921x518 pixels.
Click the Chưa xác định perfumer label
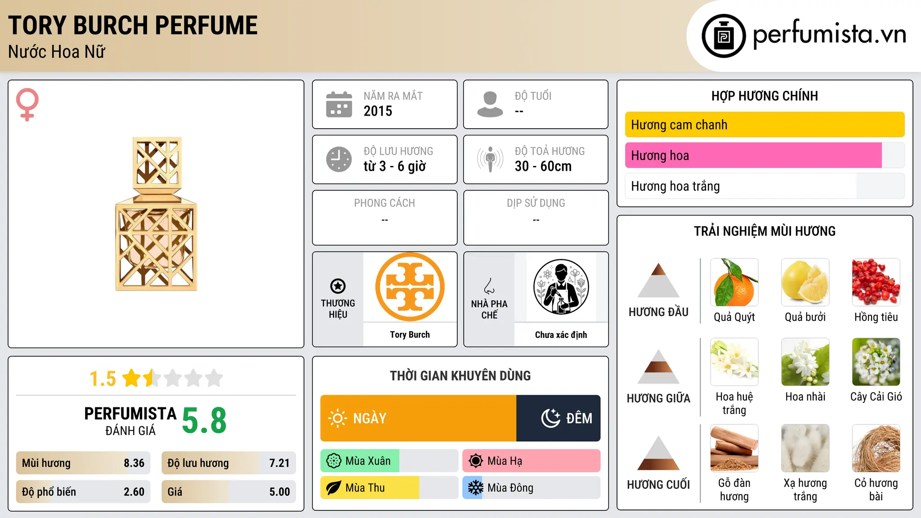tap(561, 335)
